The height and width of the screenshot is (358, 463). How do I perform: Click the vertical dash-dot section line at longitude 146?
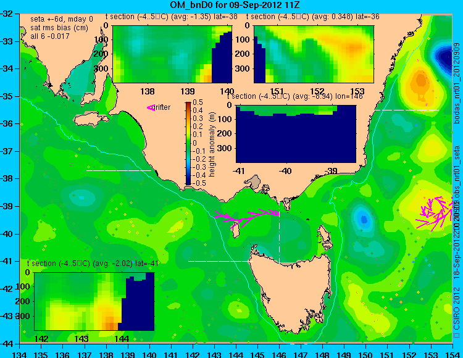(279, 228)
